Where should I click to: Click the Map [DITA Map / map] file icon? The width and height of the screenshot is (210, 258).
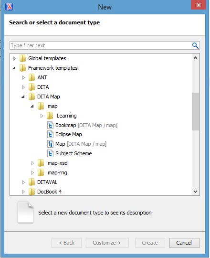(x=50, y=144)
